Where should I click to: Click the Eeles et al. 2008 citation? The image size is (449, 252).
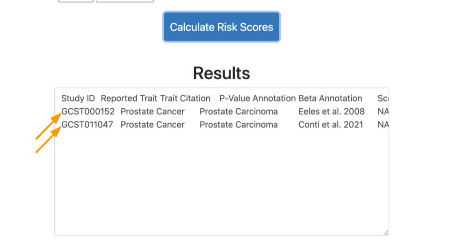pos(332,112)
